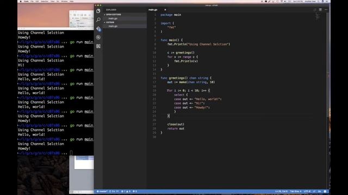The height and width of the screenshot is (195, 348).
Task: Open the errors and warnings counter
Action: pyautogui.click(x=126, y=191)
